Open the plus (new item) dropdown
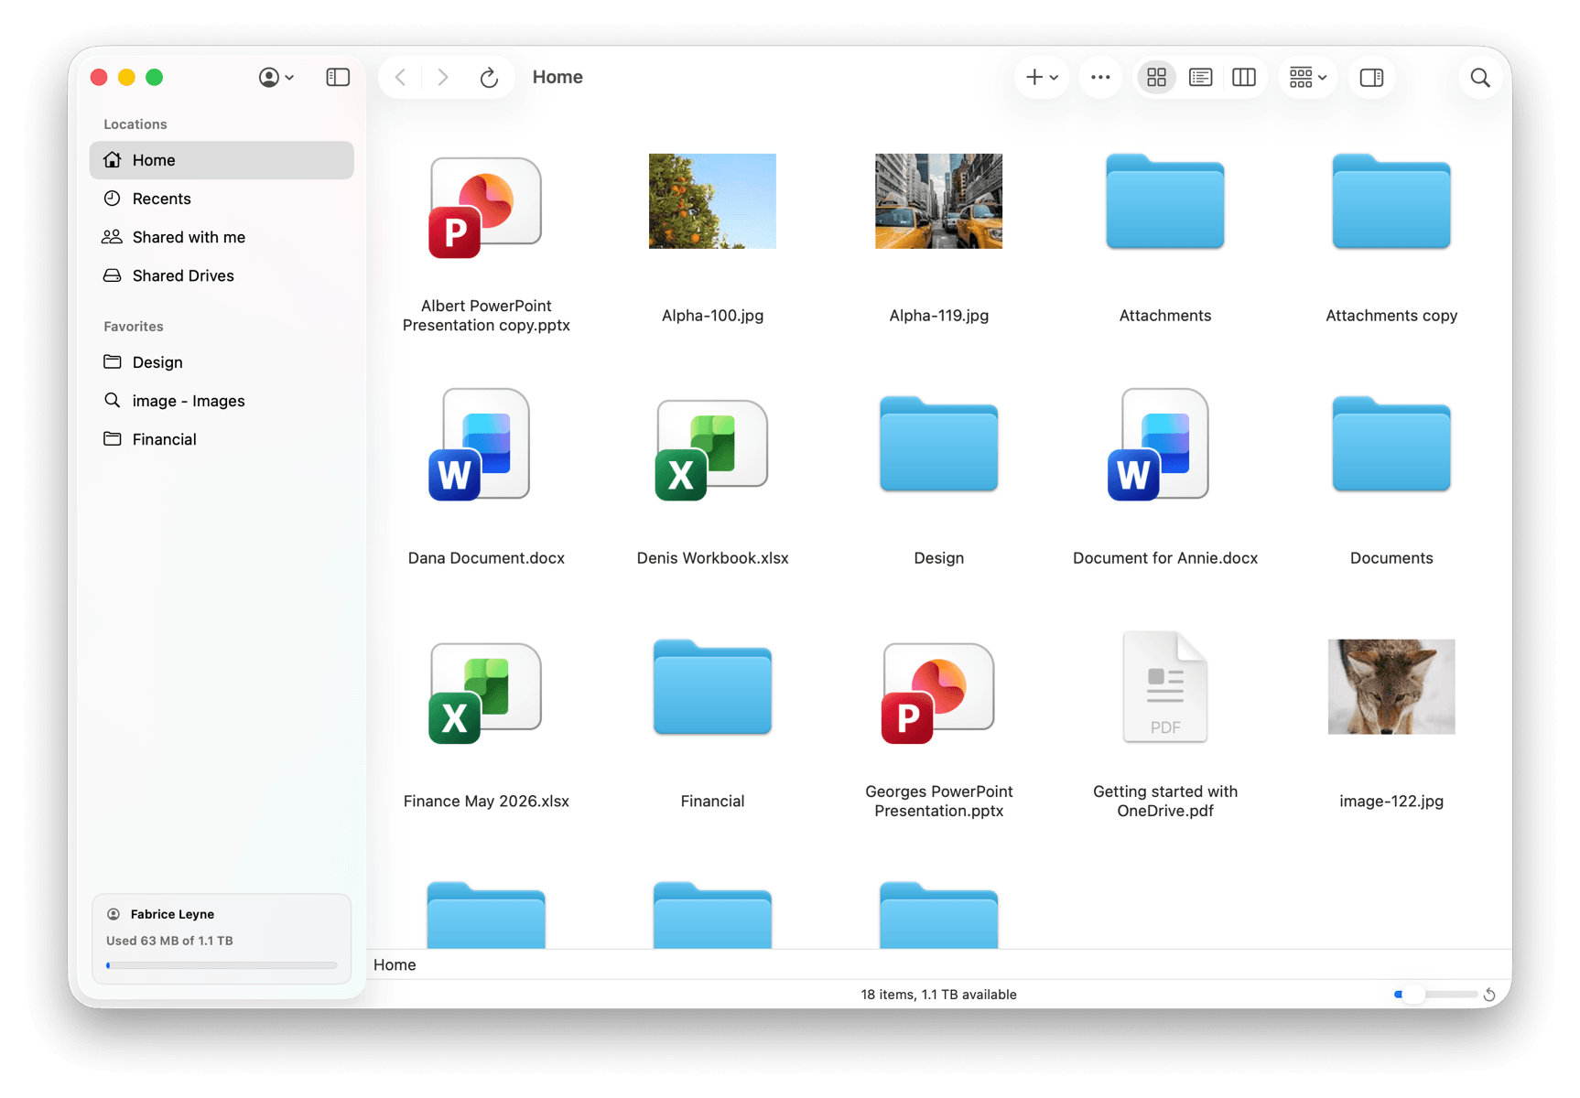The width and height of the screenshot is (1580, 1098). (1042, 78)
